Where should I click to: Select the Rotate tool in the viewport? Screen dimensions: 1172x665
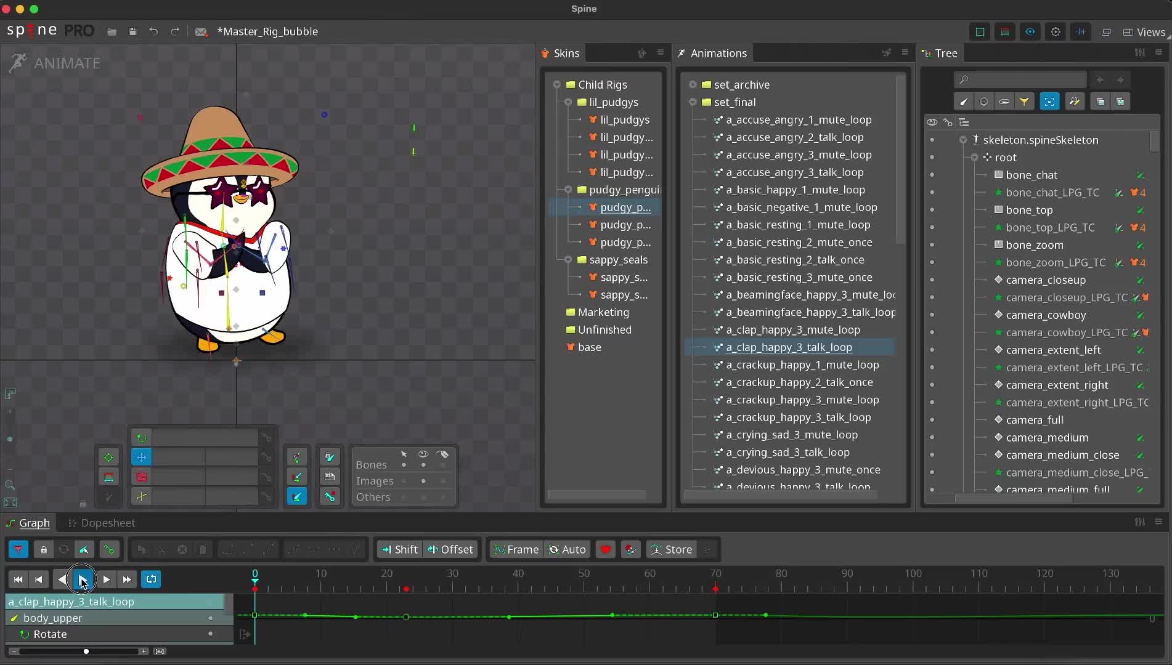(x=141, y=438)
